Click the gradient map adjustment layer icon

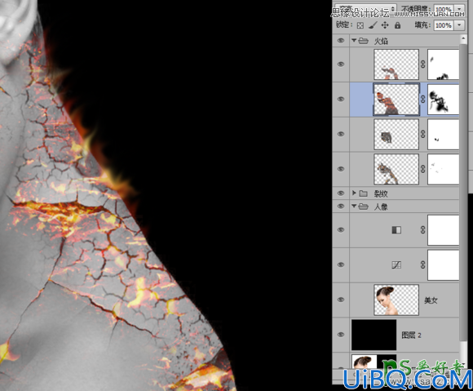tap(396, 230)
